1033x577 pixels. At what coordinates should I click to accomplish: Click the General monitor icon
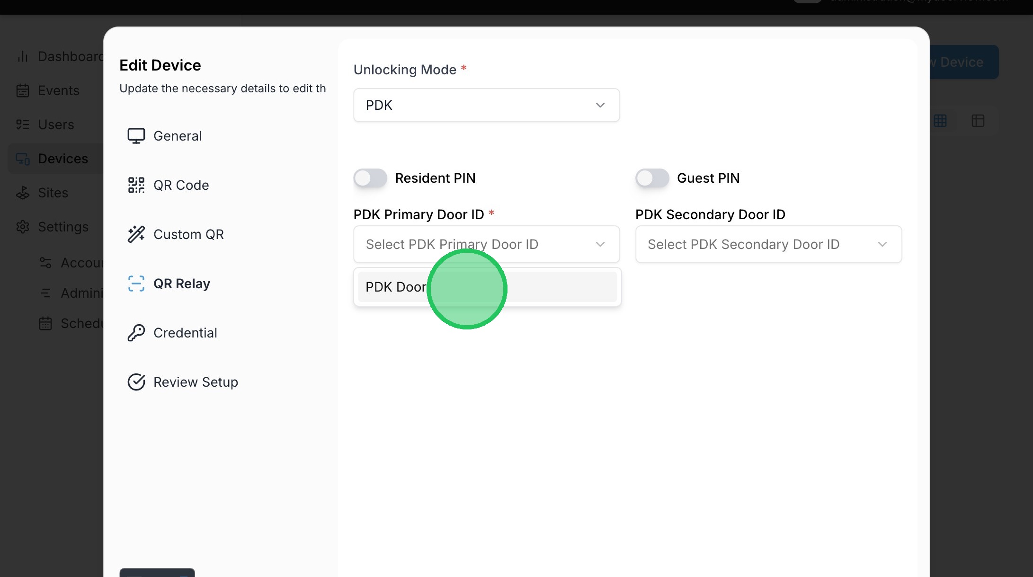click(x=136, y=136)
